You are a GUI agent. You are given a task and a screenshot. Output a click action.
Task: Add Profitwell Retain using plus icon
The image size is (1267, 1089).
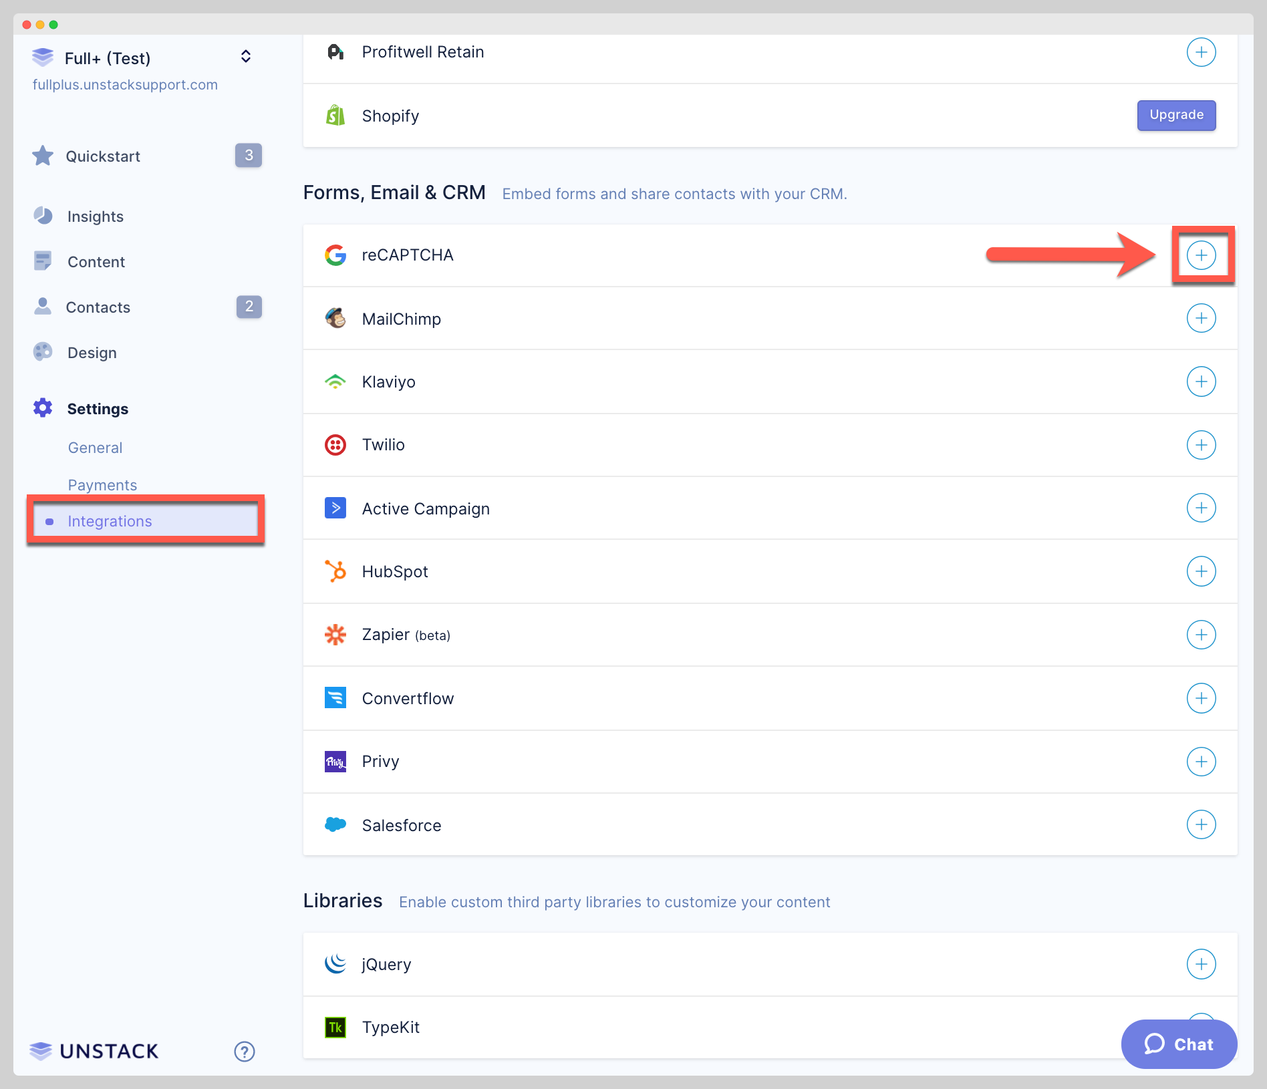point(1201,52)
